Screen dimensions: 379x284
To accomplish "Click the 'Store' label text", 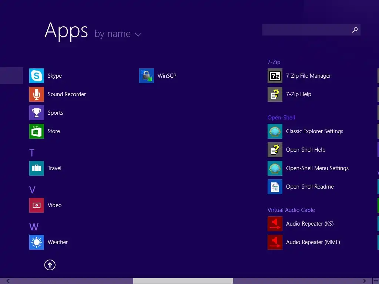I will 54,131.
